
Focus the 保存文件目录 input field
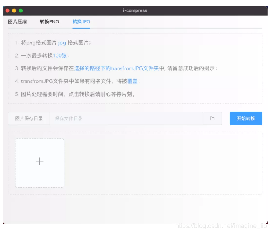(x=126, y=118)
